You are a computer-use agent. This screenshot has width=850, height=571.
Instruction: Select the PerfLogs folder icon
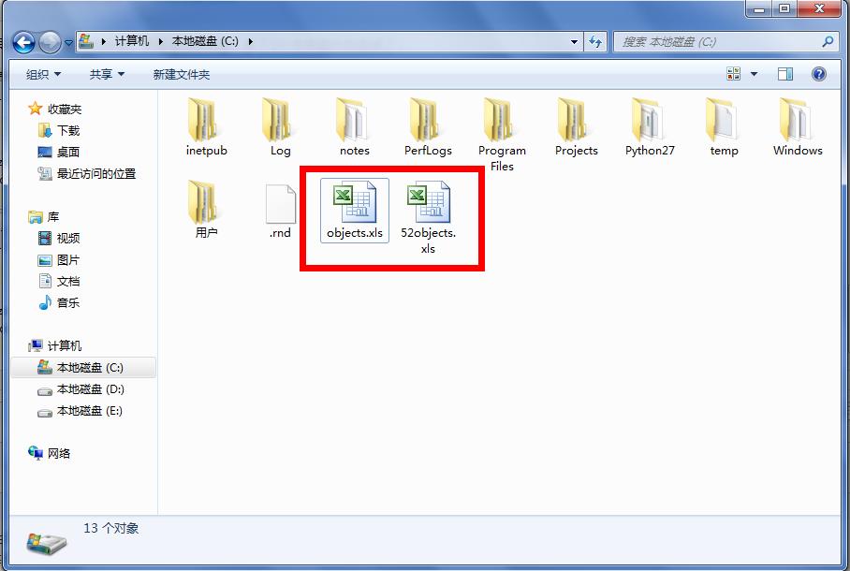426,119
